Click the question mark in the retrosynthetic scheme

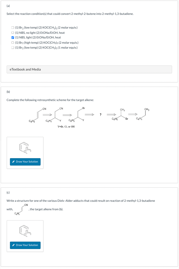100,115
